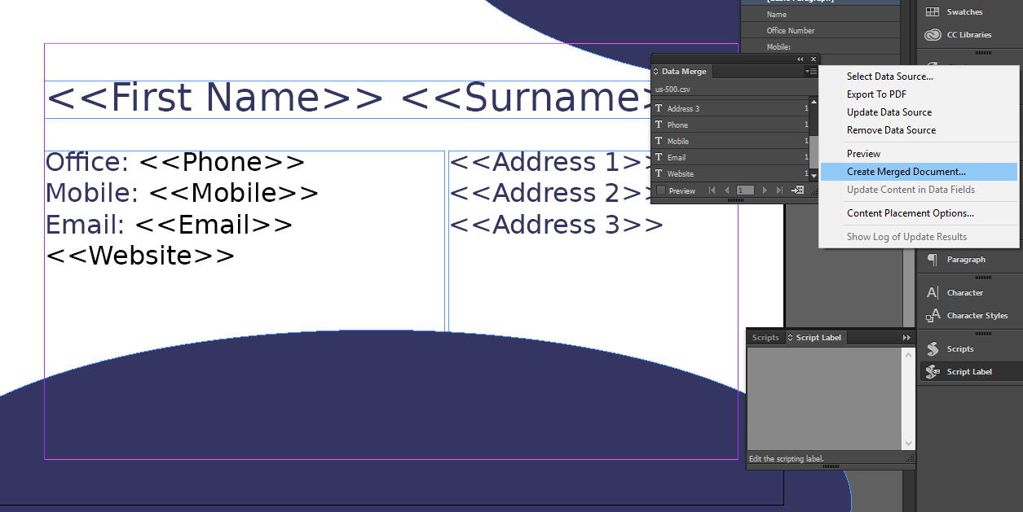
Task: Collapse the Data Merge panel to icons
Action: 800,59
